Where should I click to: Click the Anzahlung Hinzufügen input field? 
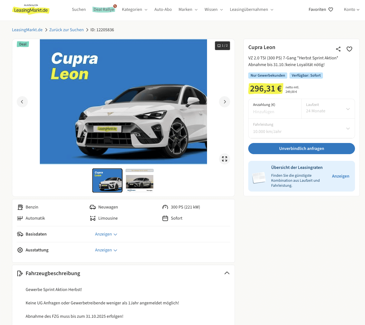click(x=275, y=109)
